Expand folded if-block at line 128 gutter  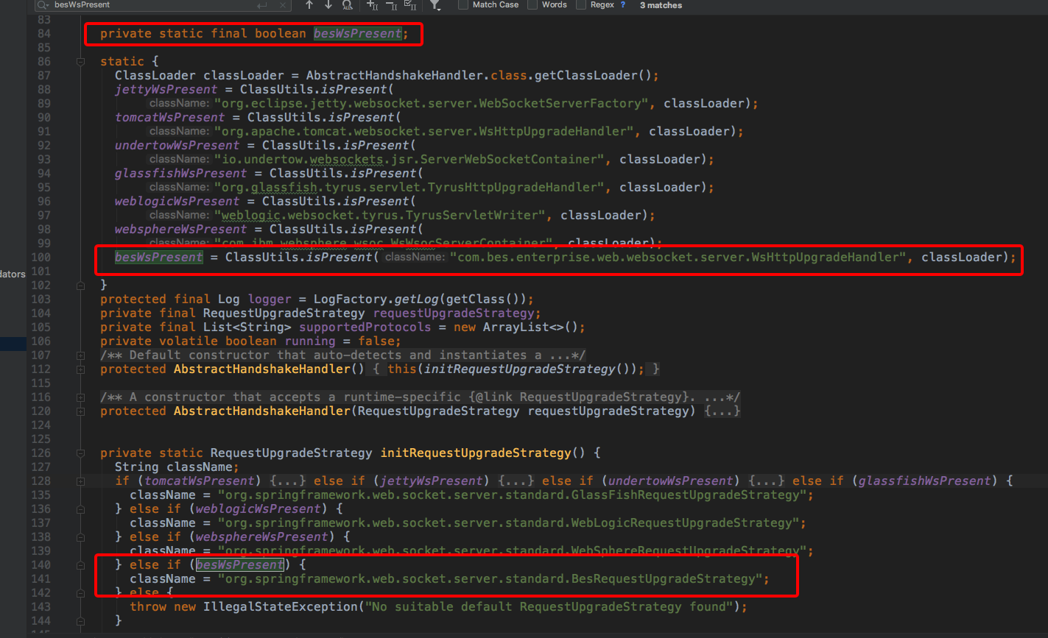[x=80, y=481]
